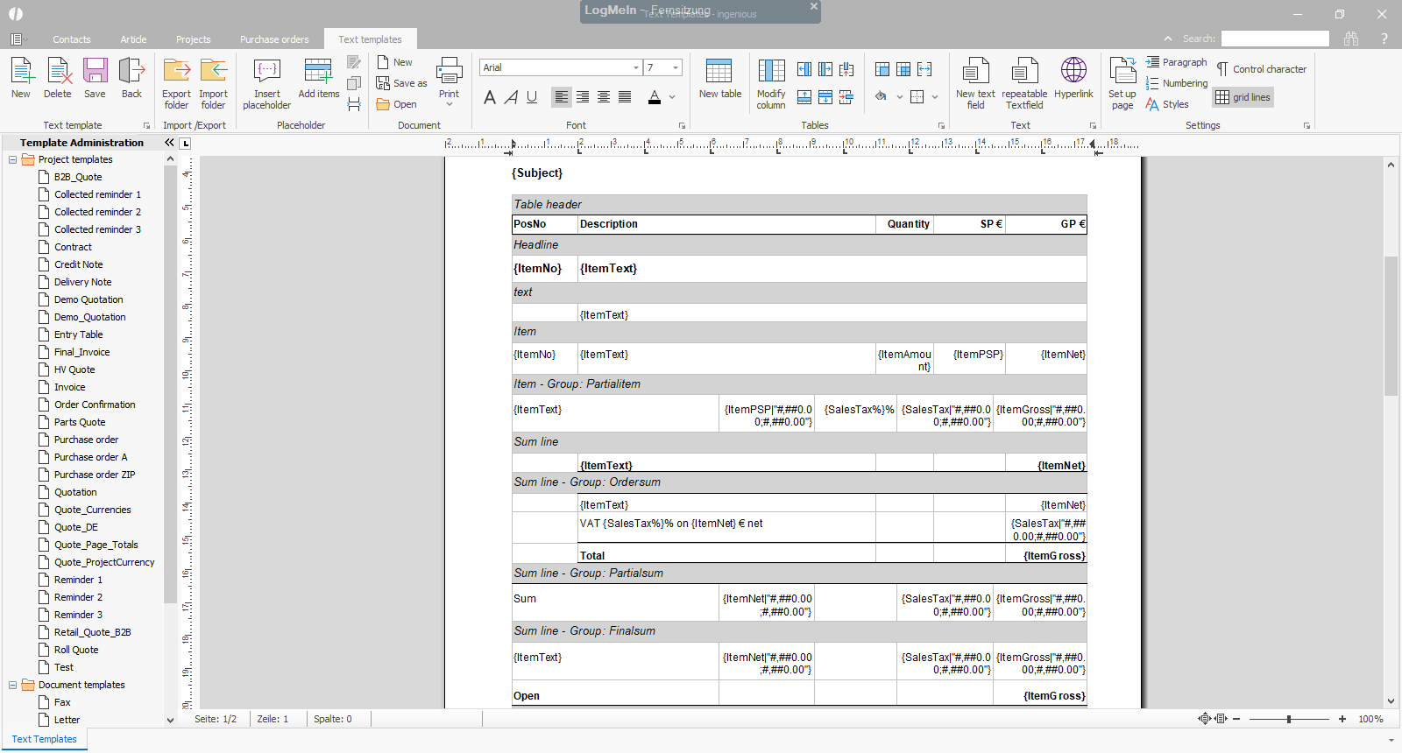The image size is (1402, 753).
Task: Select the Order Confirmation template
Action: tap(95, 405)
